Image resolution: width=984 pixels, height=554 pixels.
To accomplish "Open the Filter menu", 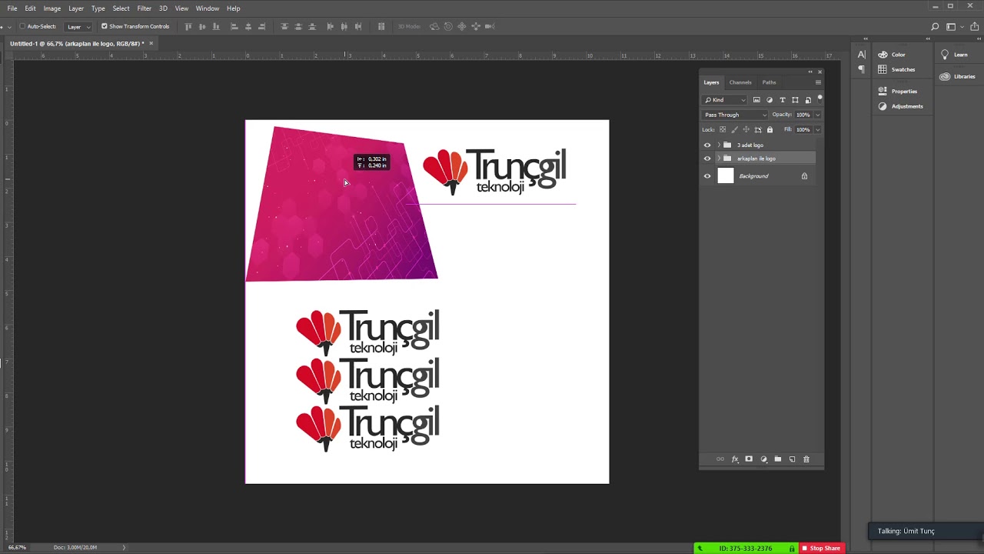I will point(145,8).
